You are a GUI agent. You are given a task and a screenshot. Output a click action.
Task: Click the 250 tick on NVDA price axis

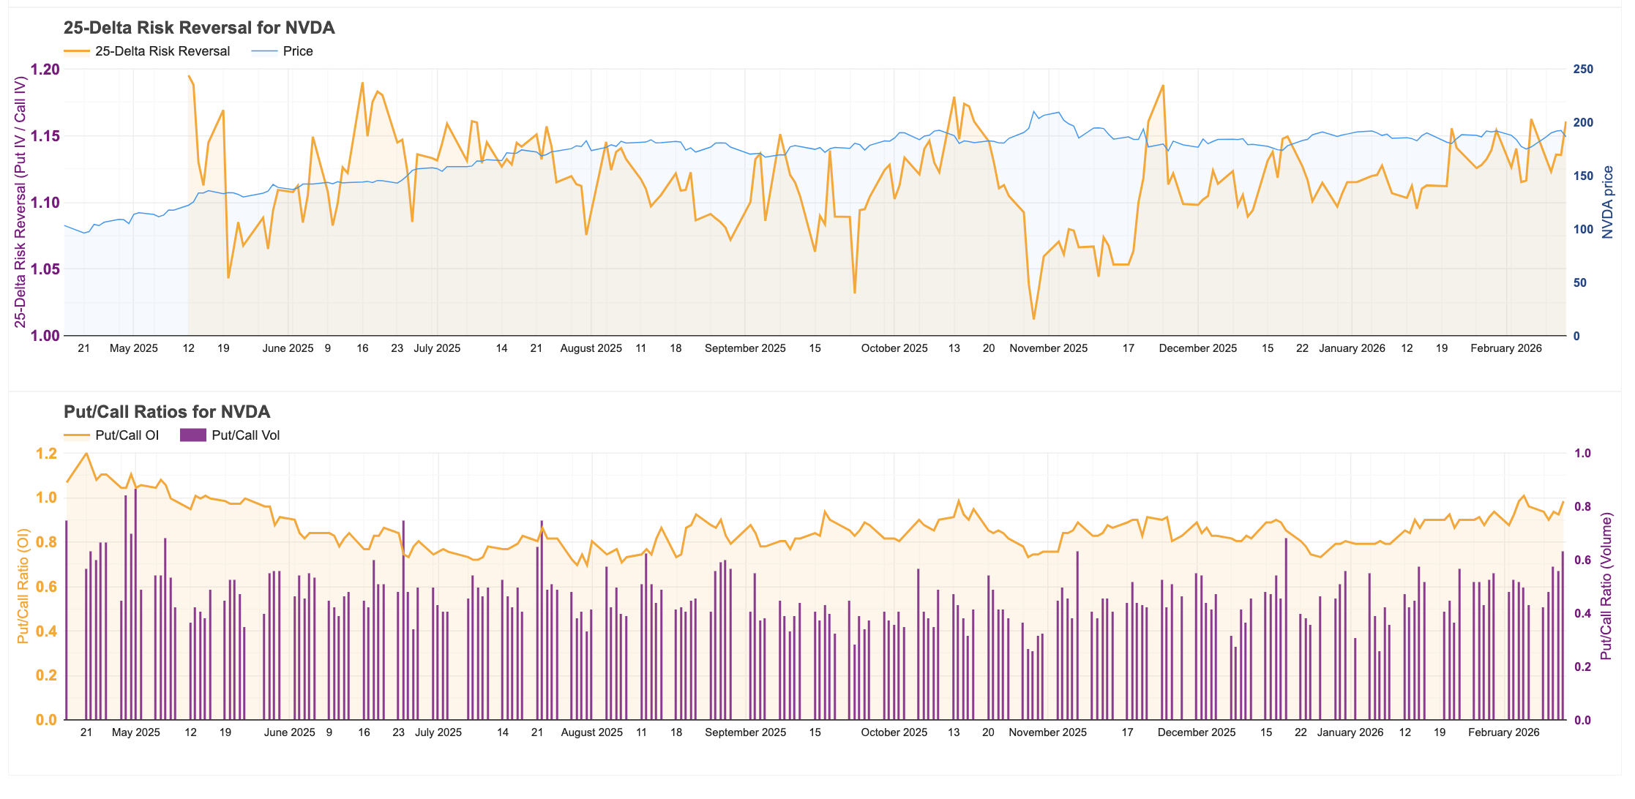pos(1582,70)
